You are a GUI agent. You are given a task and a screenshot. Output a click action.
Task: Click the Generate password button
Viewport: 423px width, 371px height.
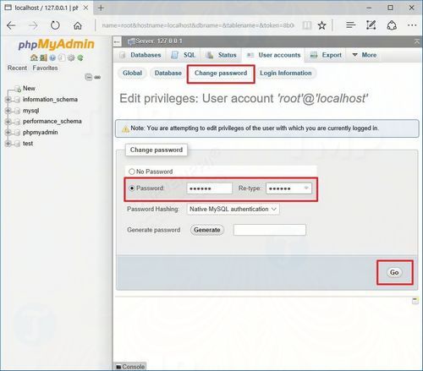tap(207, 230)
